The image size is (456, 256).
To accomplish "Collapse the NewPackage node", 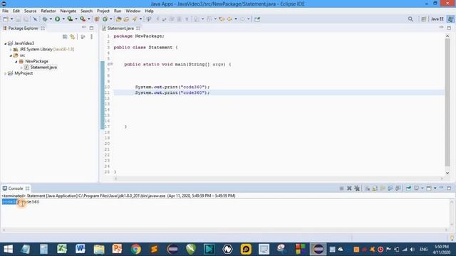I will (16, 62).
